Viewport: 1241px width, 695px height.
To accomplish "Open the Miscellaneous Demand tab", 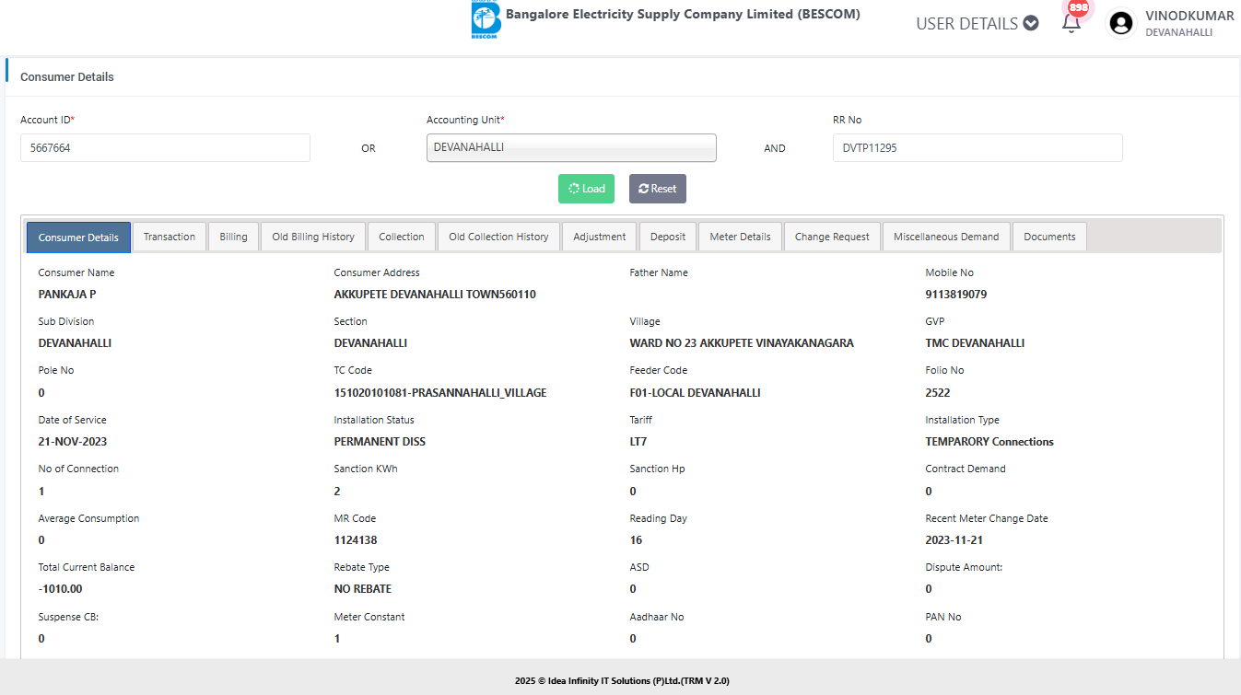I will (x=946, y=237).
